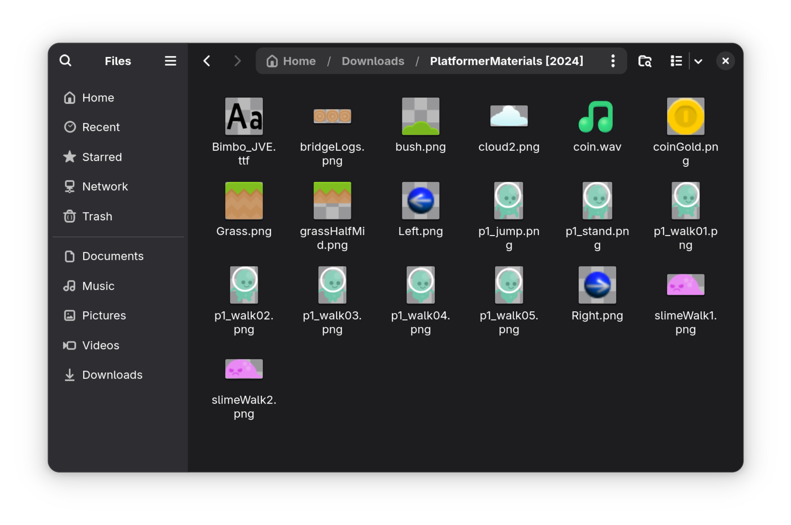
Task: Open Trash in the sidebar
Action: 97,216
